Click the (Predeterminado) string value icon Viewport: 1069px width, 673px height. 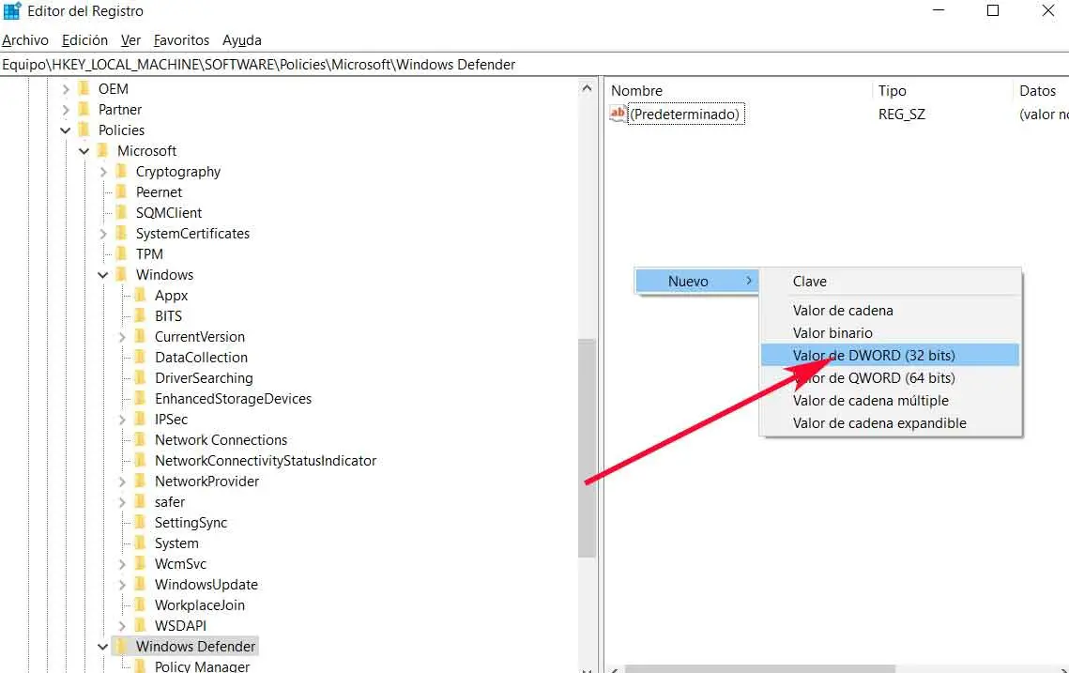(618, 114)
